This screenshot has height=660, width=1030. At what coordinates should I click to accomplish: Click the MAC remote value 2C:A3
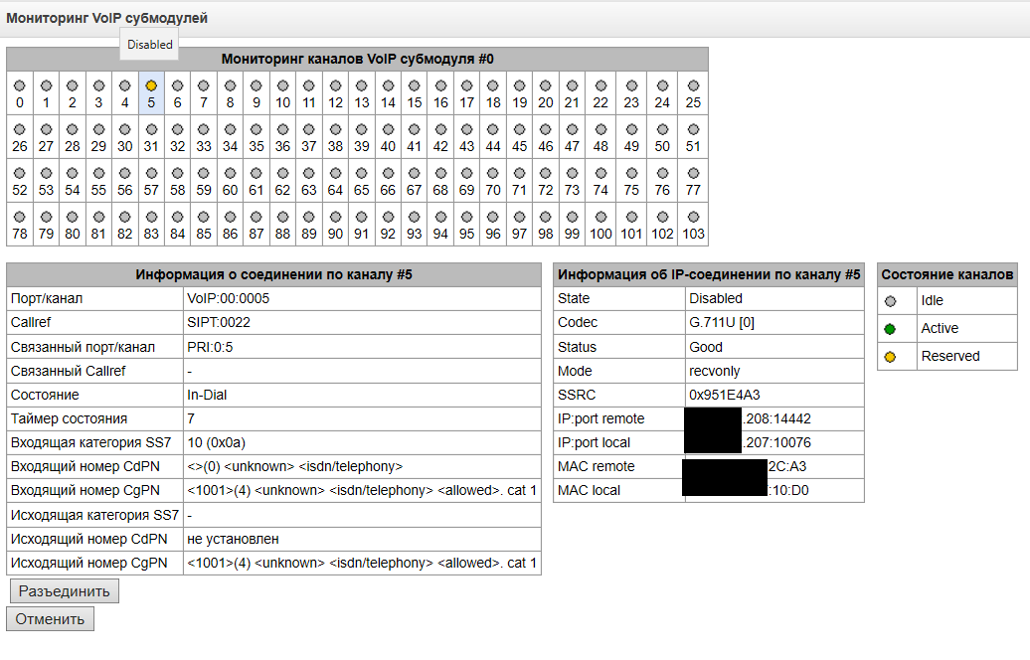[787, 467]
